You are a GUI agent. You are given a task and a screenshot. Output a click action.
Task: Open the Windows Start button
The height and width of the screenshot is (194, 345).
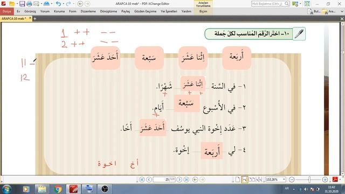pos(6,189)
